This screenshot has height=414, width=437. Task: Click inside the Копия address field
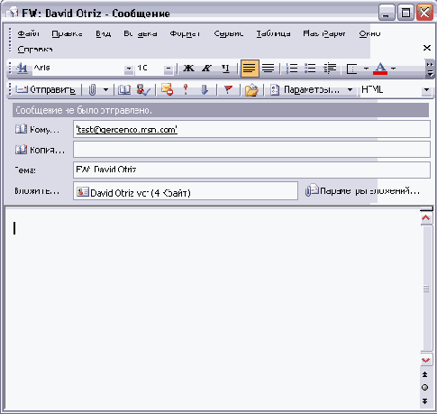point(251,150)
